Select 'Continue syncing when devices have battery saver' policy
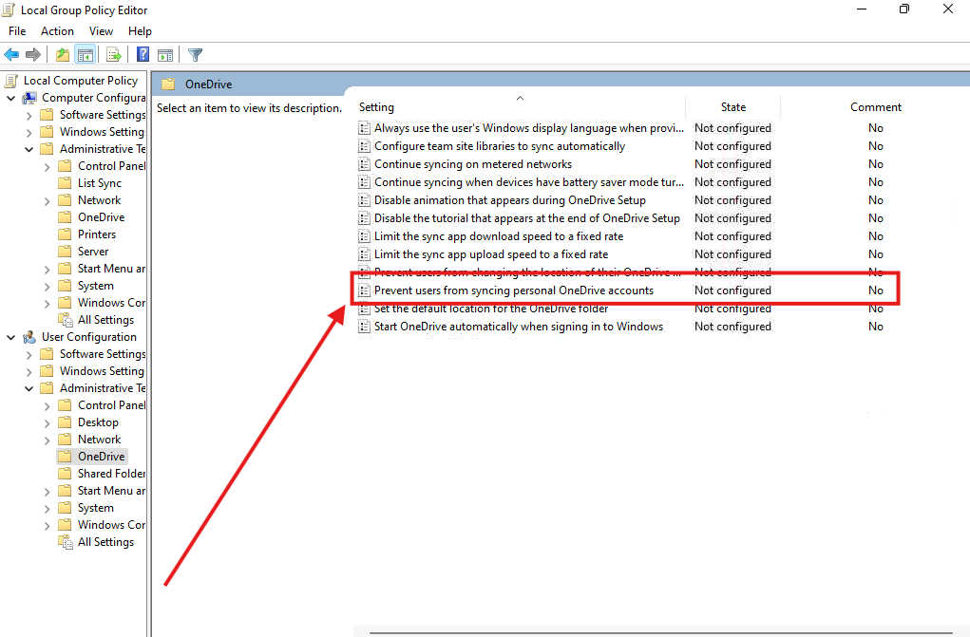Screen dimensions: 970x637 tap(529, 182)
